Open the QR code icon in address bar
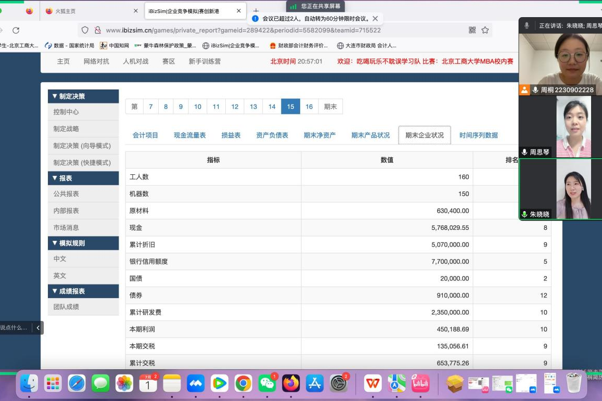 472,30
